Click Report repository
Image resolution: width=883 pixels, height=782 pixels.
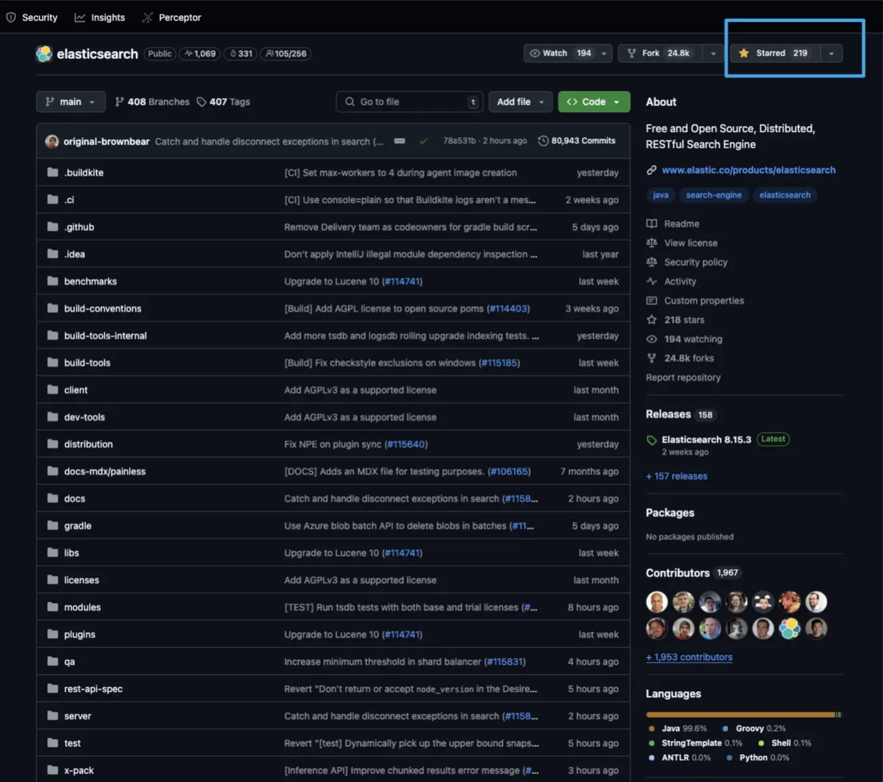(x=683, y=377)
